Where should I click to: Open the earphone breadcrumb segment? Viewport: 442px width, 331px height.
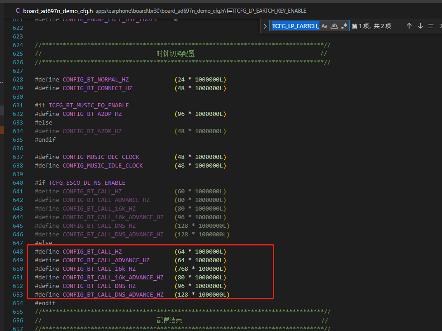tap(121, 11)
